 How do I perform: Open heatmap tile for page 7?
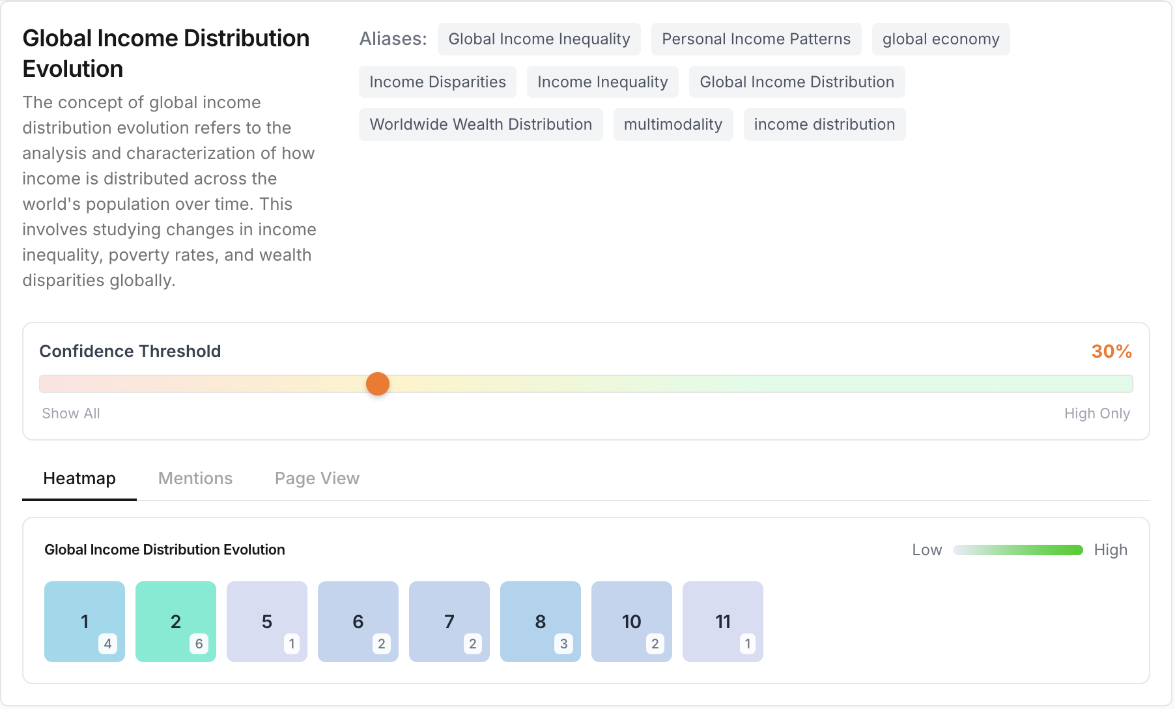449,621
